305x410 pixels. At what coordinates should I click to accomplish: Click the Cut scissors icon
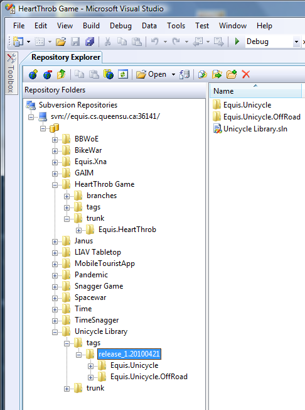coord(107,42)
